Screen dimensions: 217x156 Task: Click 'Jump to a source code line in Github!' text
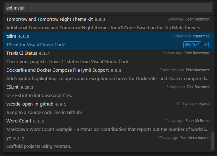pyautogui.click(x=44, y=112)
